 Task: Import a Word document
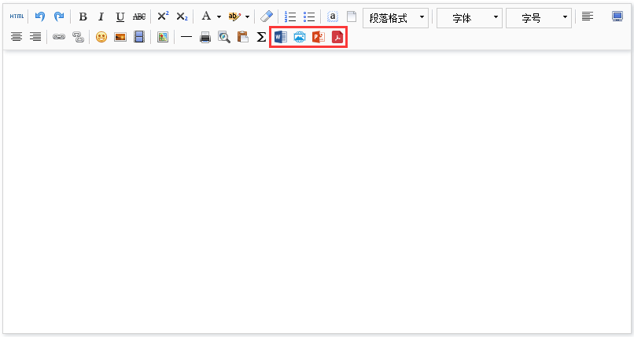tap(280, 37)
